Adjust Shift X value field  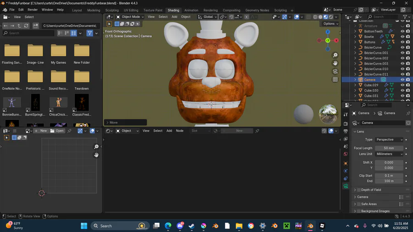(x=389, y=163)
